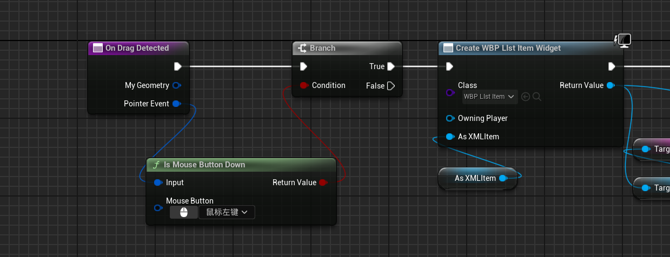Image resolution: width=670 pixels, height=257 pixels.
Task: Click the 'My Geometry' pin label
Action: 147,85
